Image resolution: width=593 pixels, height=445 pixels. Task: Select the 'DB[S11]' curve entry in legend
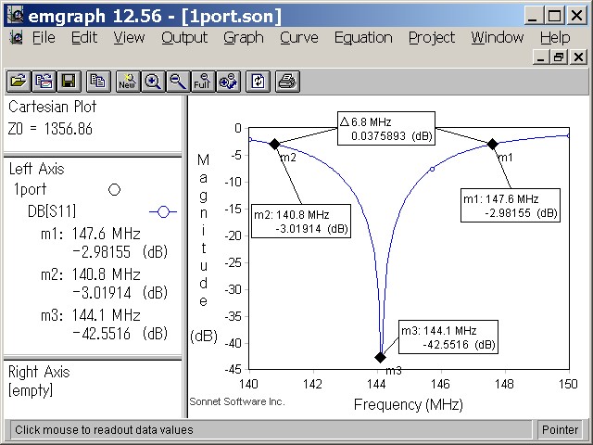pos(52,211)
